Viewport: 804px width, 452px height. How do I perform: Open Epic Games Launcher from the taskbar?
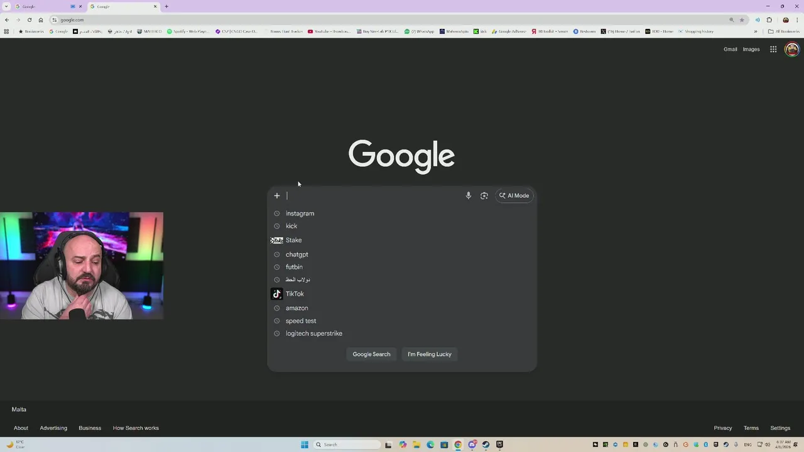point(499,444)
